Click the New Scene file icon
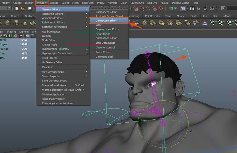This screenshot has height=153, width=237. [x=17, y=8]
